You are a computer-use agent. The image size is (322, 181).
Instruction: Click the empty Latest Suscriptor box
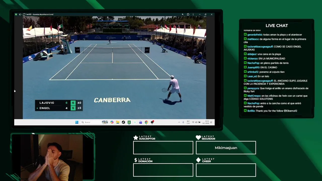(x=163, y=148)
